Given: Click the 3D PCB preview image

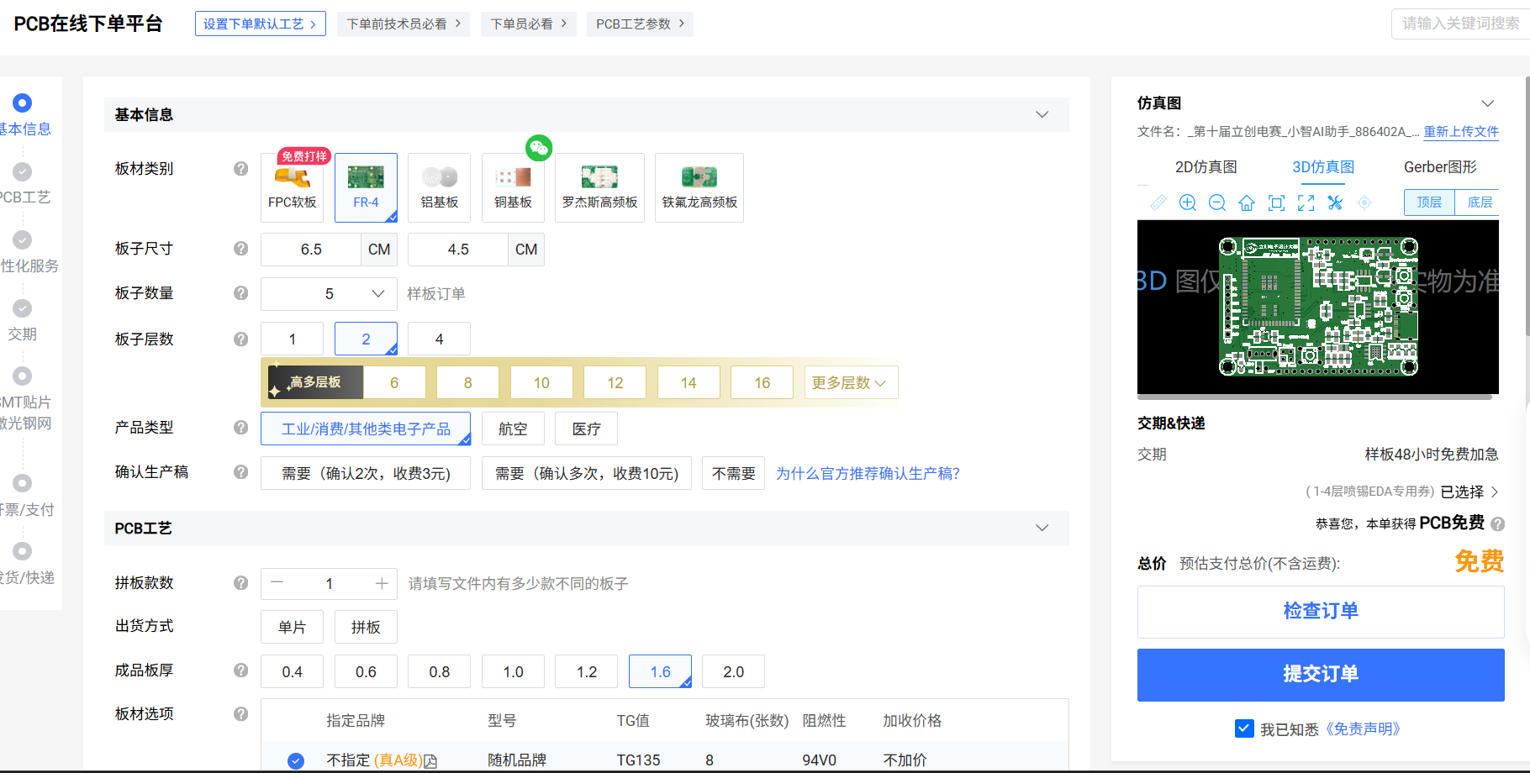Looking at the screenshot, I should point(1317,307).
